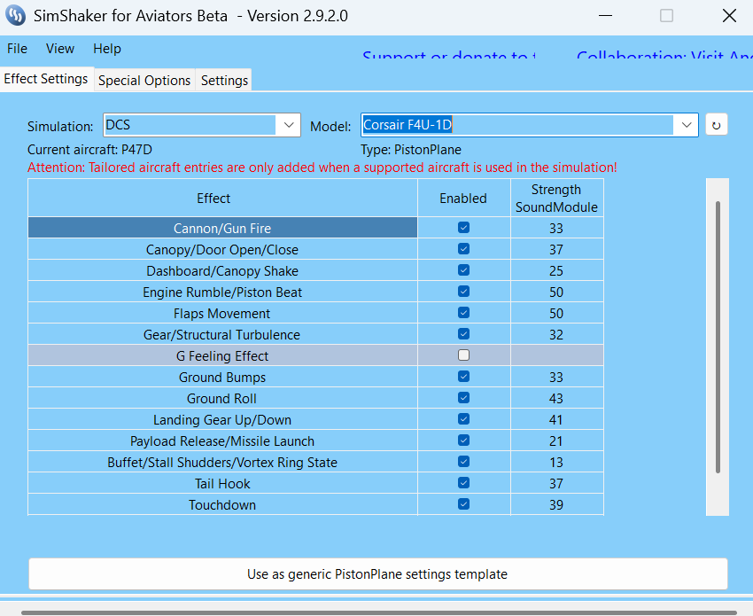Click Dashboard/Canopy Shake strength value 25
This screenshot has height=616, width=753.
click(x=556, y=271)
